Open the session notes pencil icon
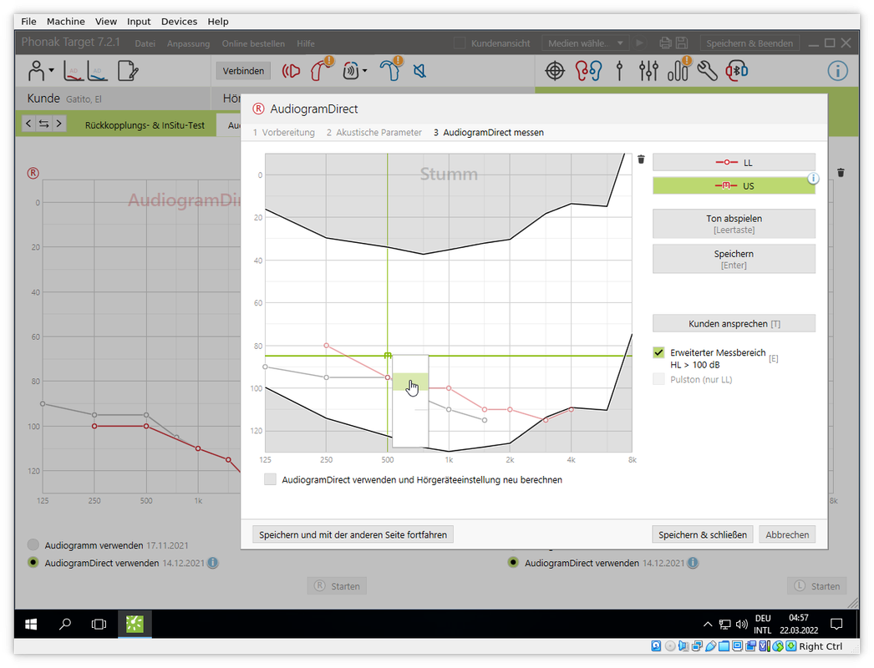 [128, 71]
